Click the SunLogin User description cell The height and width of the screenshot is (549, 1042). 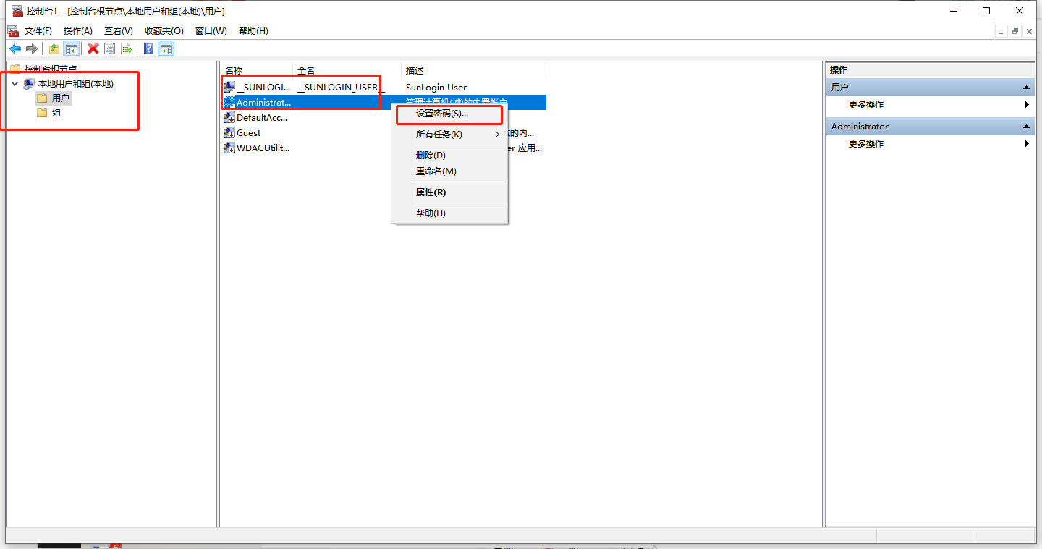436,88
